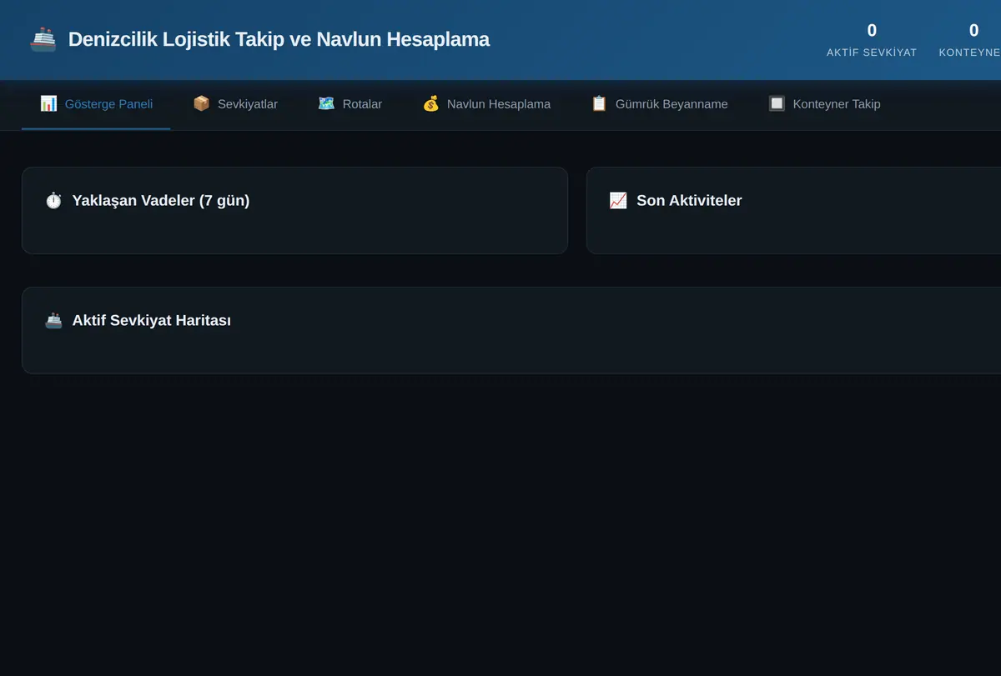
Task: Switch to the Sevkiyatlar tab
Action: [x=235, y=104]
